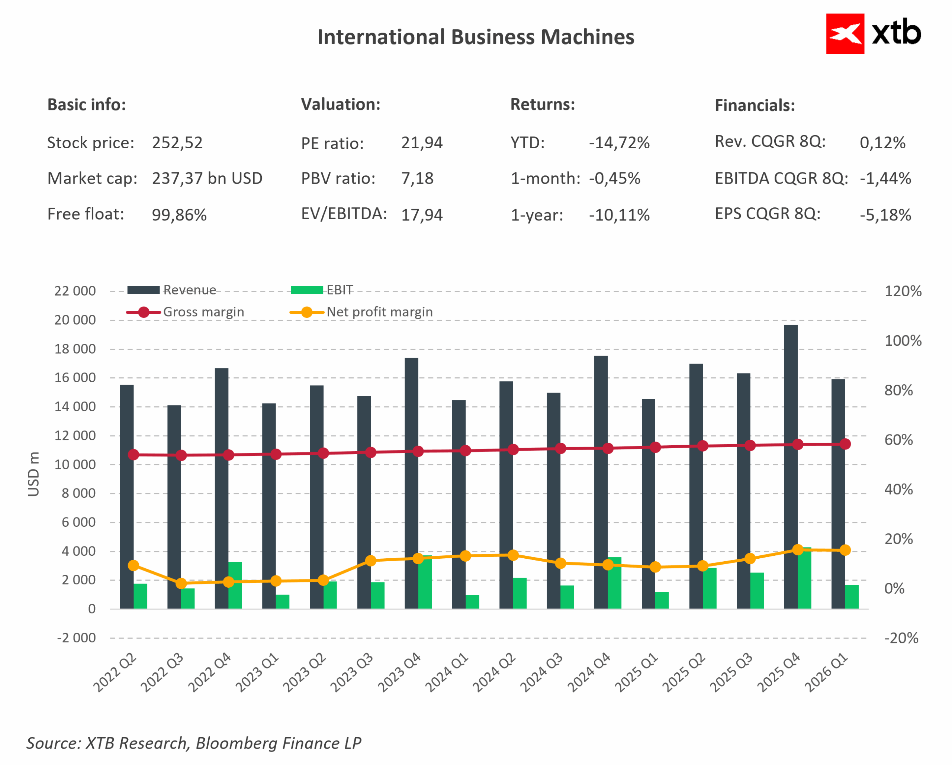Screen dimensions: 952x765
Task: Click the 22 000 left axis label
Action: (x=75, y=291)
